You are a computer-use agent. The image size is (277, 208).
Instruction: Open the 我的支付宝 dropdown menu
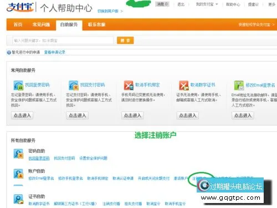click(x=207, y=4)
